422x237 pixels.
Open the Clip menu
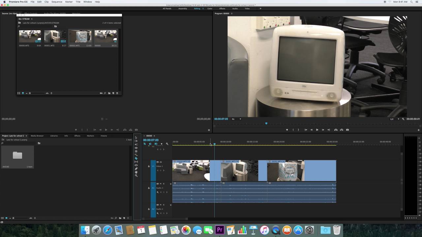(46, 2)
